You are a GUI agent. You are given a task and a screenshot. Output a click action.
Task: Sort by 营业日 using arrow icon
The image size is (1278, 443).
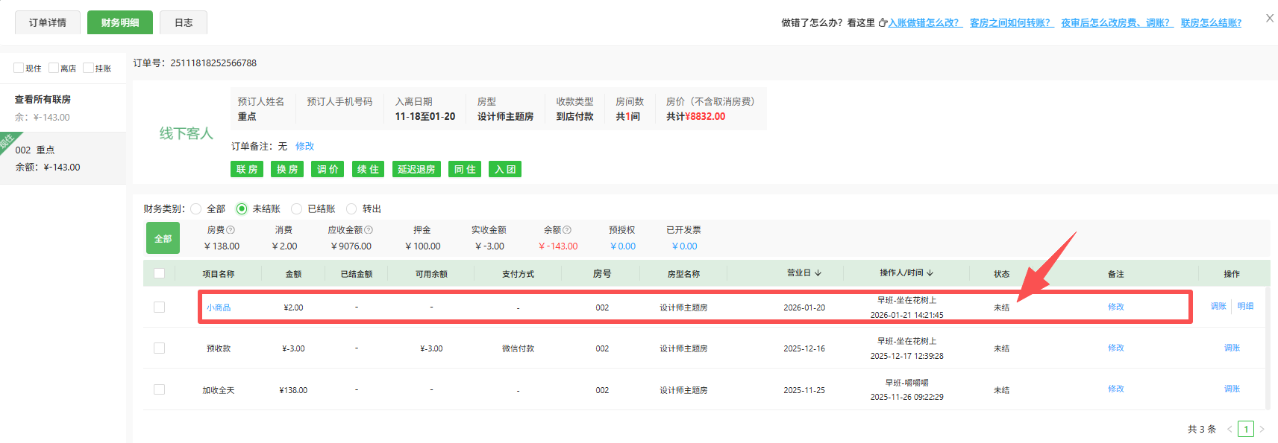[x=818, y=273]
